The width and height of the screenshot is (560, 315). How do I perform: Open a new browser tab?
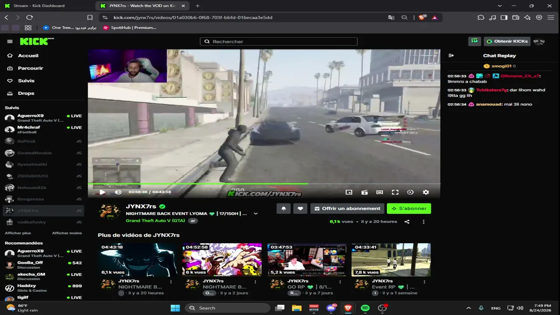[x=198, y=6]
